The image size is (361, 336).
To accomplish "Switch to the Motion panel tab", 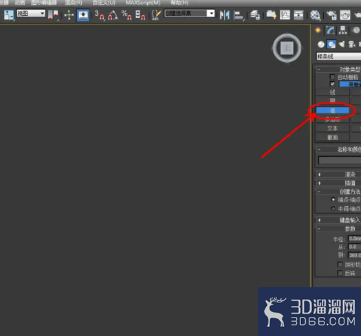I will (356, 30).
